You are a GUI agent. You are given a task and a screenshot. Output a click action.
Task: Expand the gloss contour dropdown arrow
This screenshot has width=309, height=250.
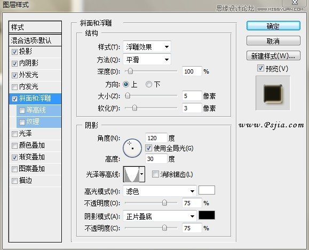(x=142, y=174)
